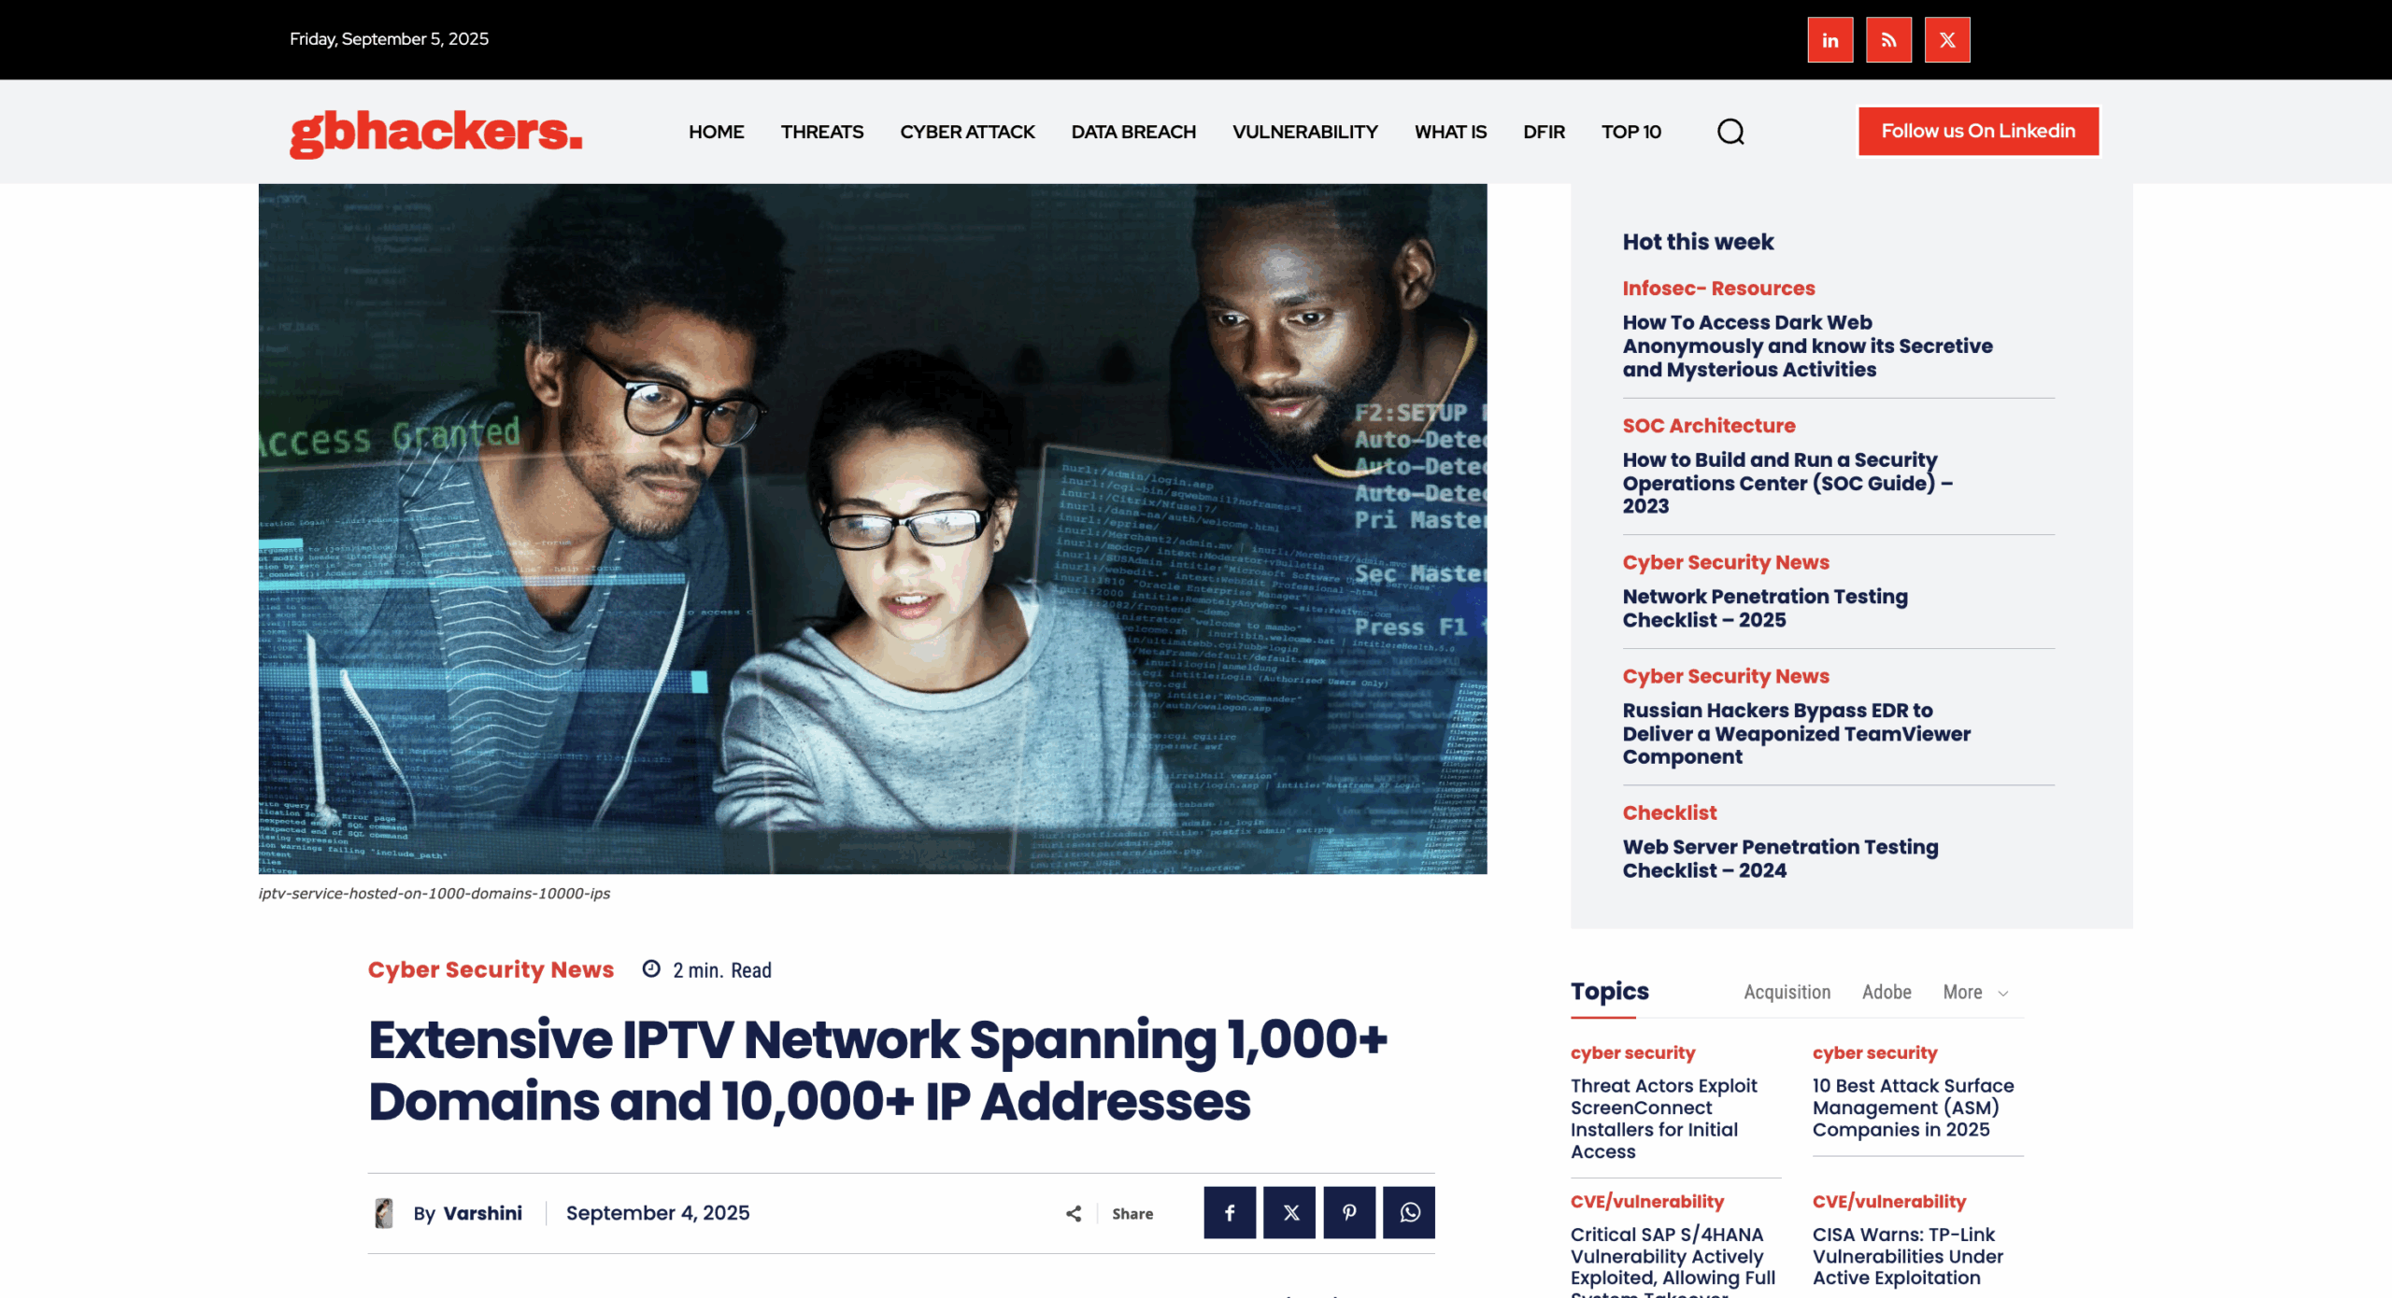2392x1298 pixels.
Task: Click the Share arrow icon
Action: tap(1074, 1213)
